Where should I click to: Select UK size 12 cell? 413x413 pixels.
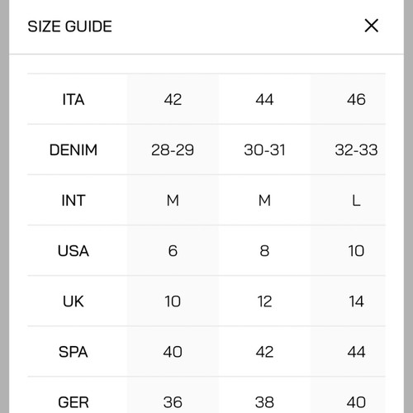coord(264,301)
